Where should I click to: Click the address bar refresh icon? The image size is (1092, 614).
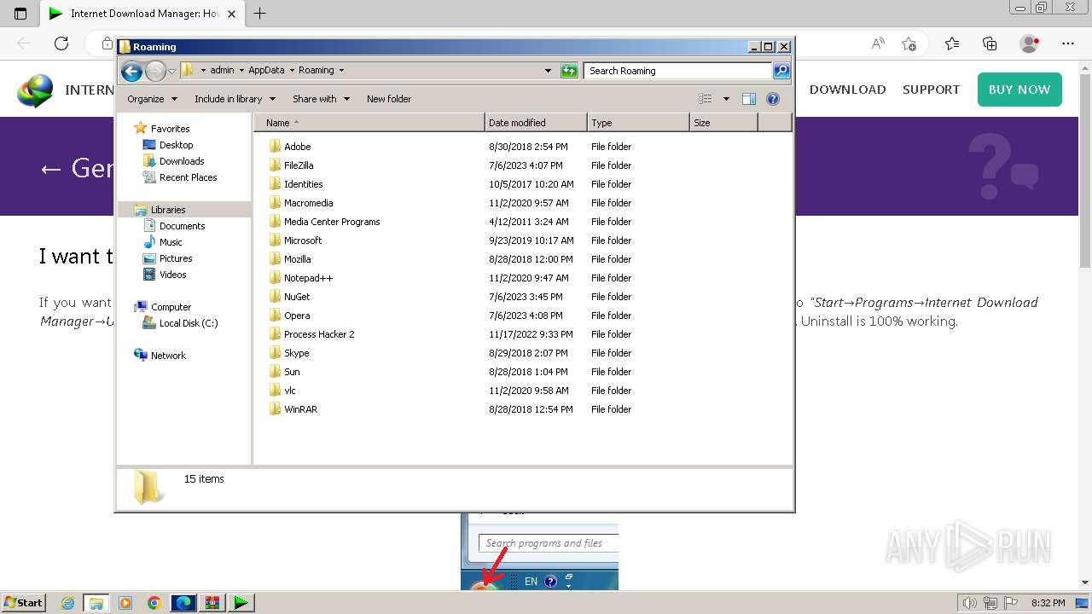pyautogui.click(x=569, y=71)
